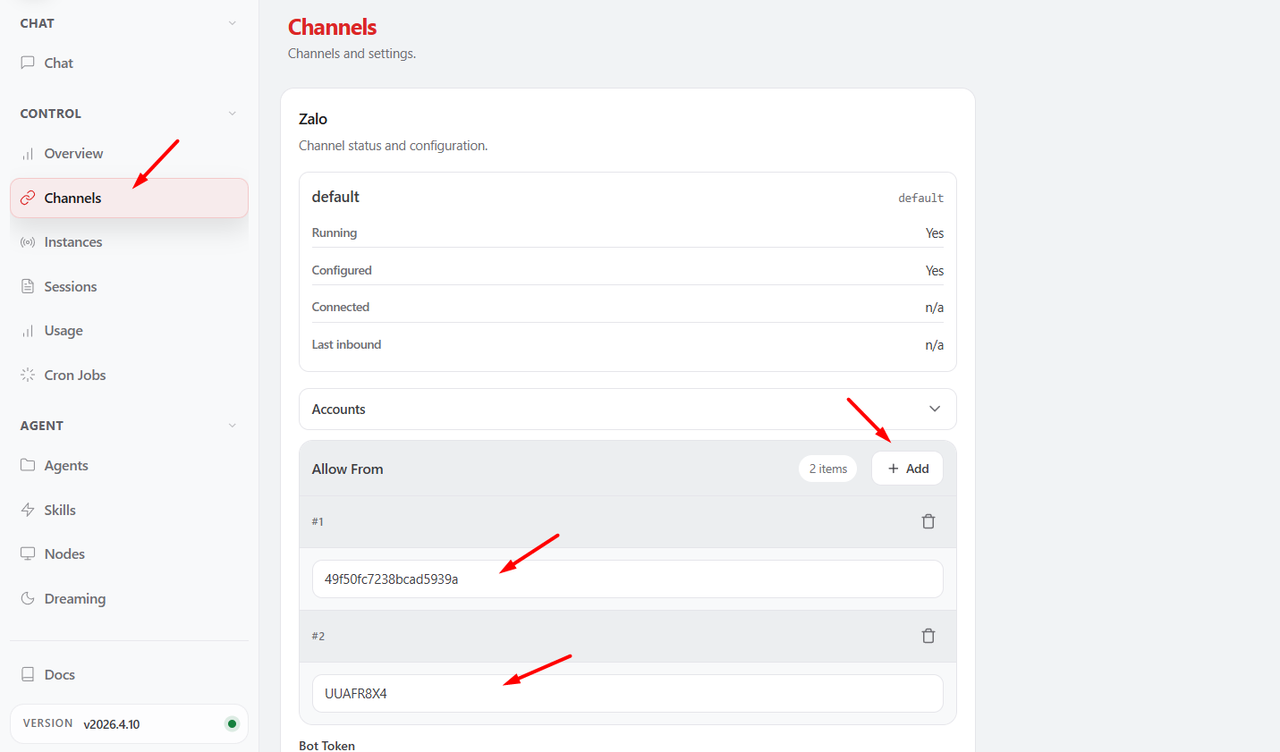
Task: Select the Cron Jobs spinner icon
Action: click(x=28, y=375)
